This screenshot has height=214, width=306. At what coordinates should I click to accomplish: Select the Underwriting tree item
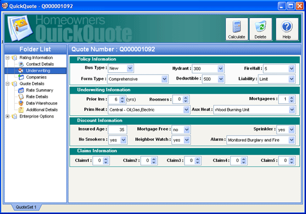[38, 71]
